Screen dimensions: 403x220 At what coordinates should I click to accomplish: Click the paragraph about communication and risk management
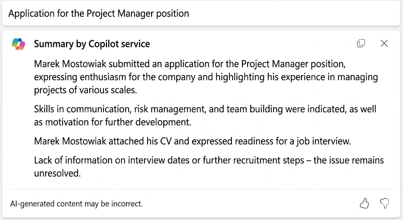205,115
